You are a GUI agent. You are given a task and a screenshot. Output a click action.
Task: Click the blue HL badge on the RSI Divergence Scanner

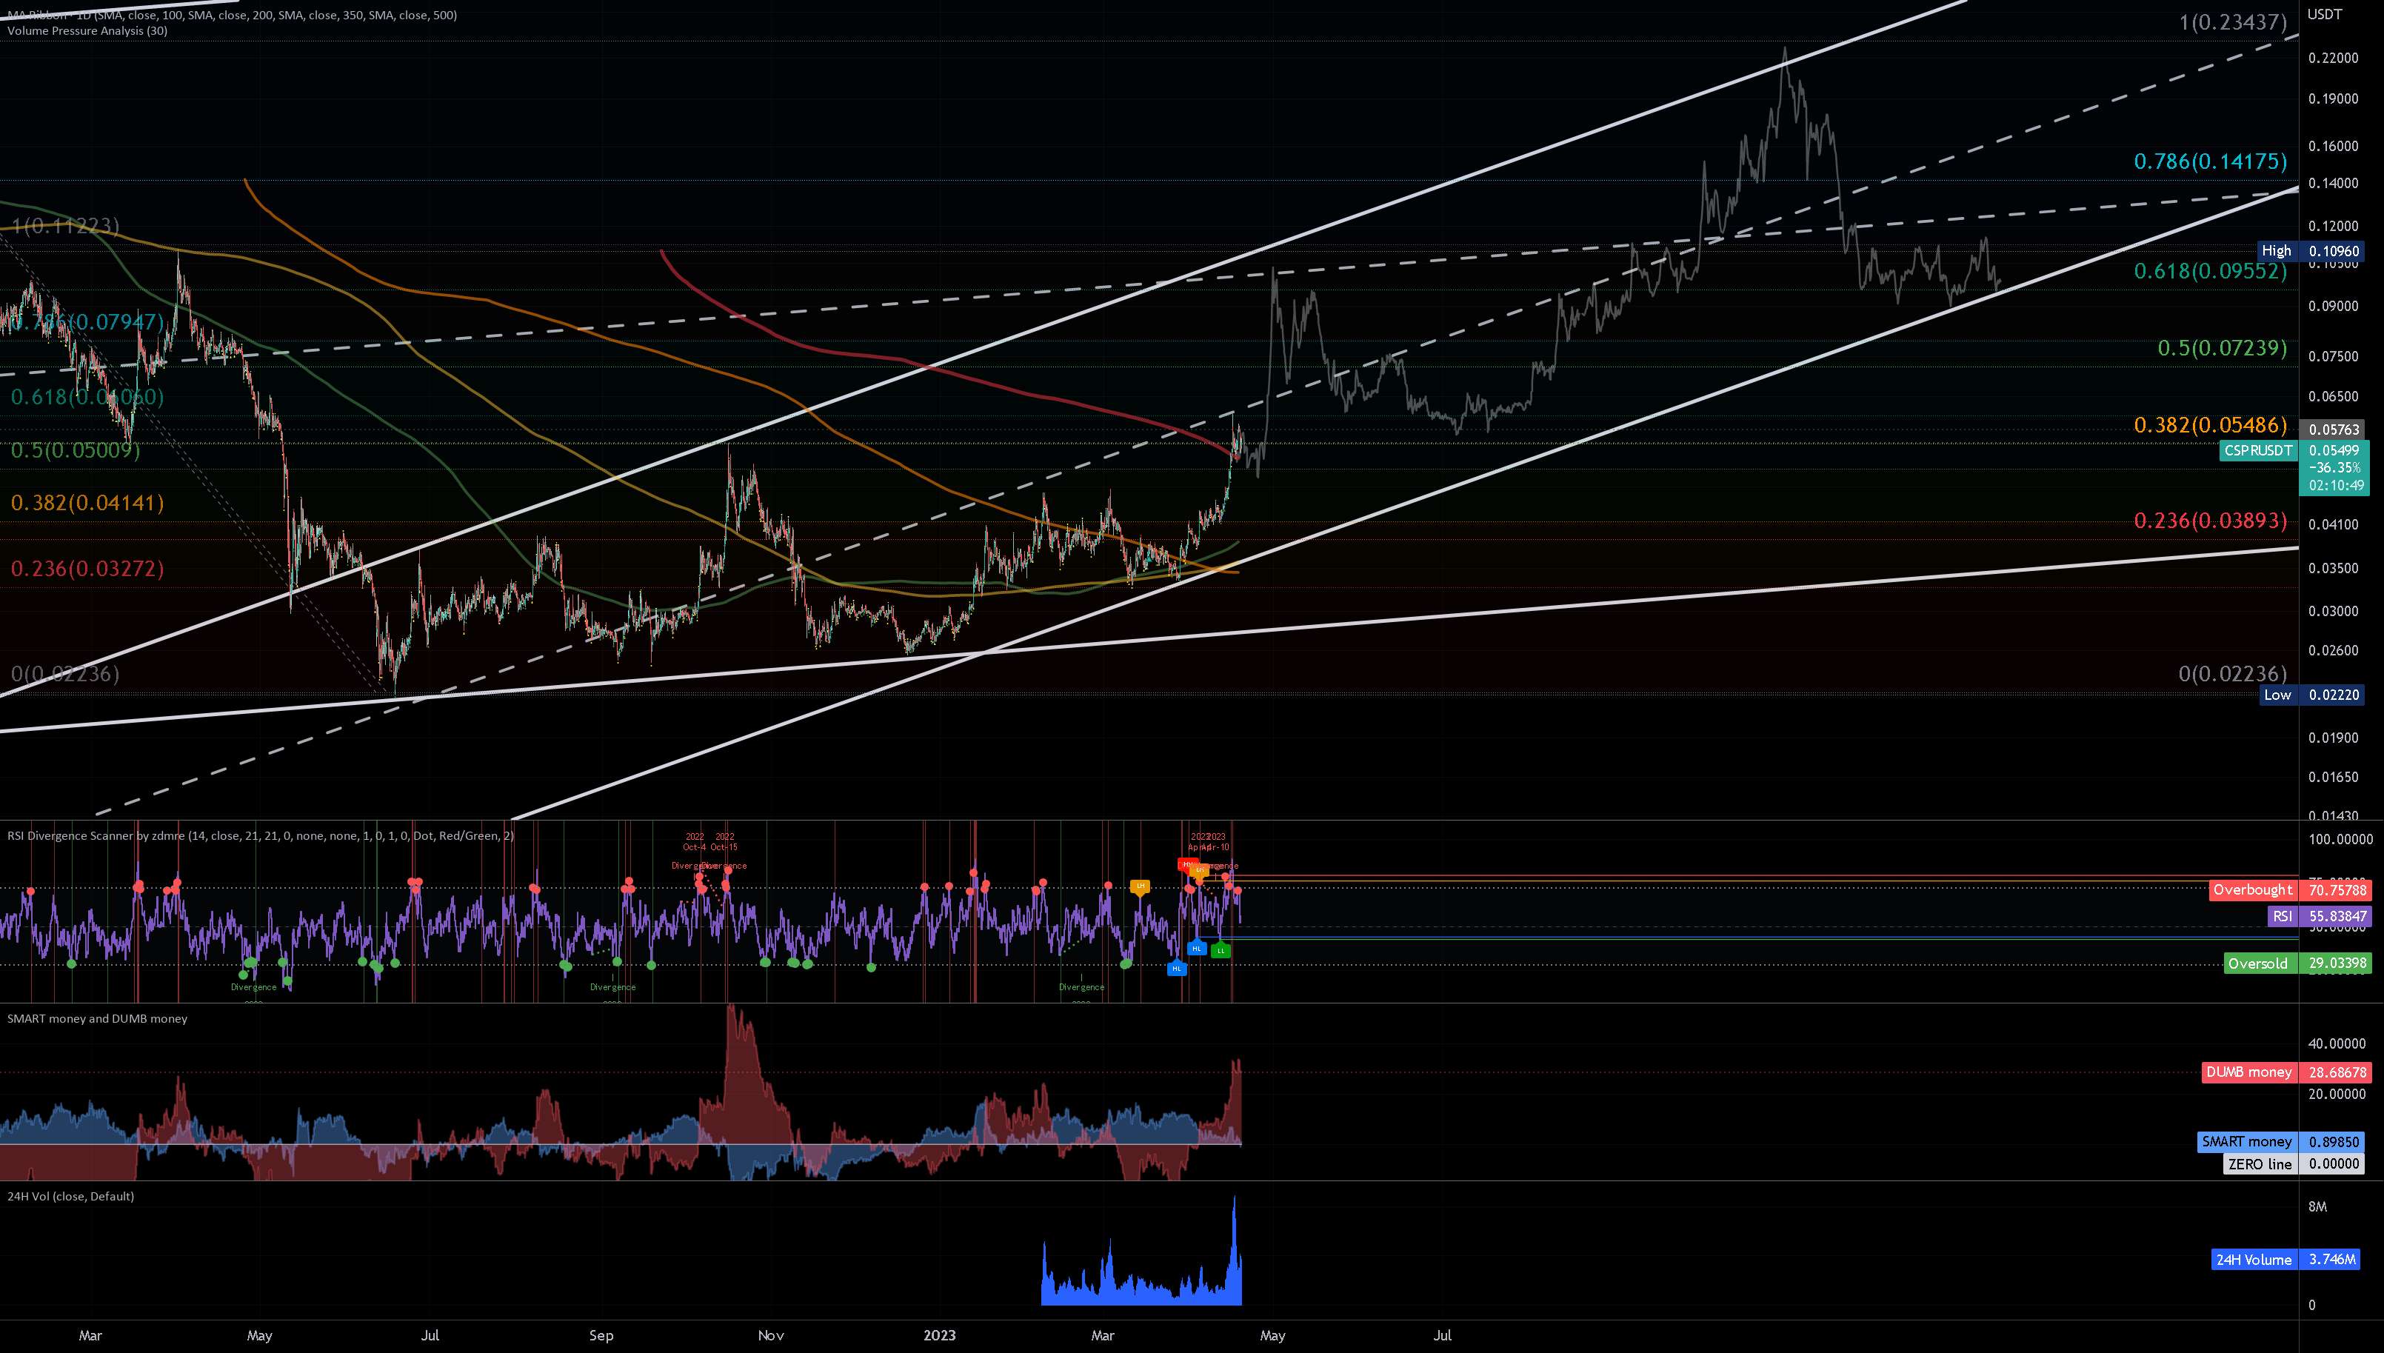pyautogui.click(x=1197, y=949)
